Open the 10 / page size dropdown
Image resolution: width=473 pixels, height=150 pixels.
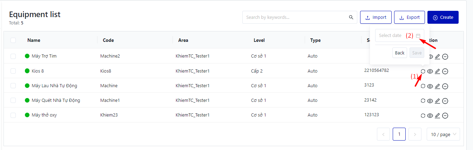tap(443, 134)
